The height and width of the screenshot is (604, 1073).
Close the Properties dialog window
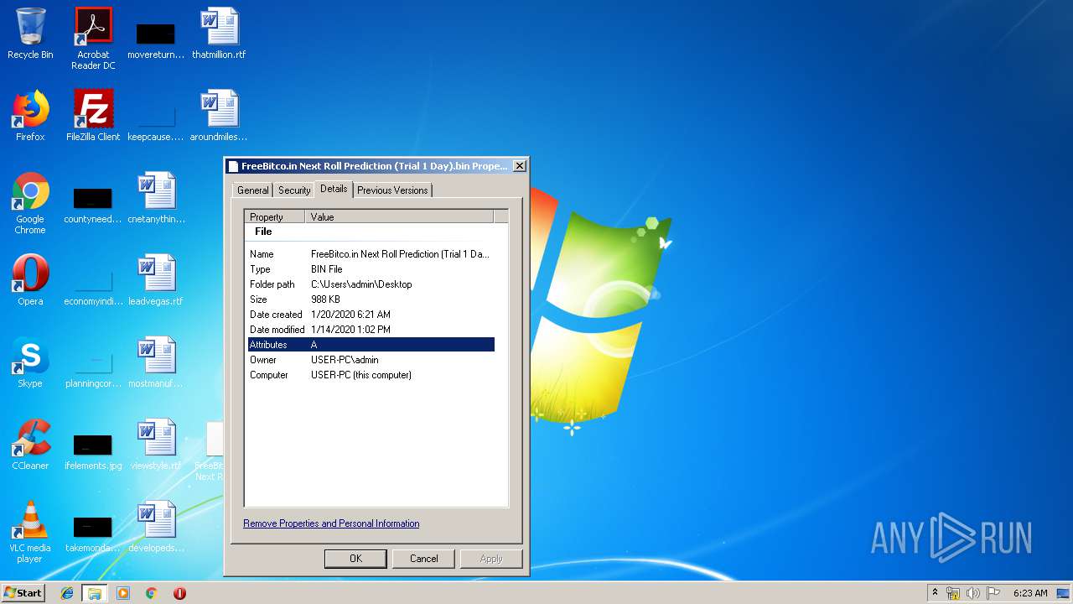coord(520,166)
